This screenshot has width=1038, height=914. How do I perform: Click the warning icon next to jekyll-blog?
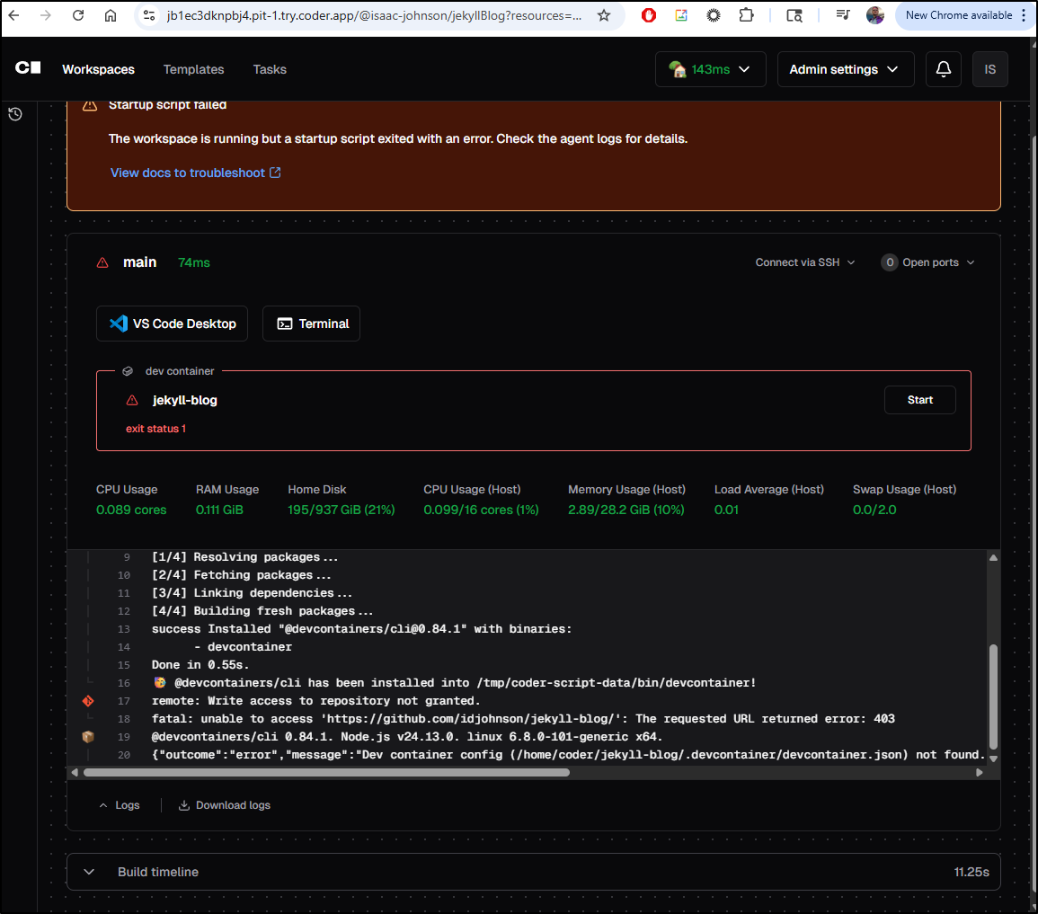[132, 400]
